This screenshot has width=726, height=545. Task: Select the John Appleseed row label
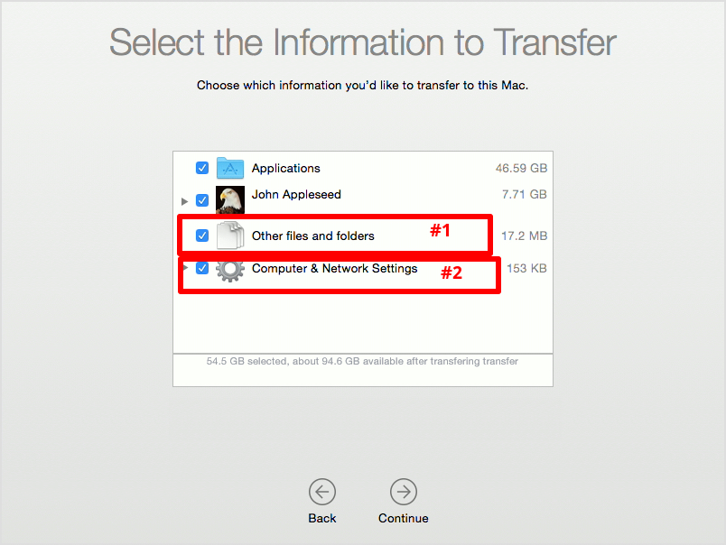tap(296, 194)
